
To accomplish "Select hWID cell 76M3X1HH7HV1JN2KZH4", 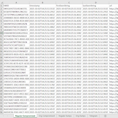I will pyautogui.click(x=16, y=57).
